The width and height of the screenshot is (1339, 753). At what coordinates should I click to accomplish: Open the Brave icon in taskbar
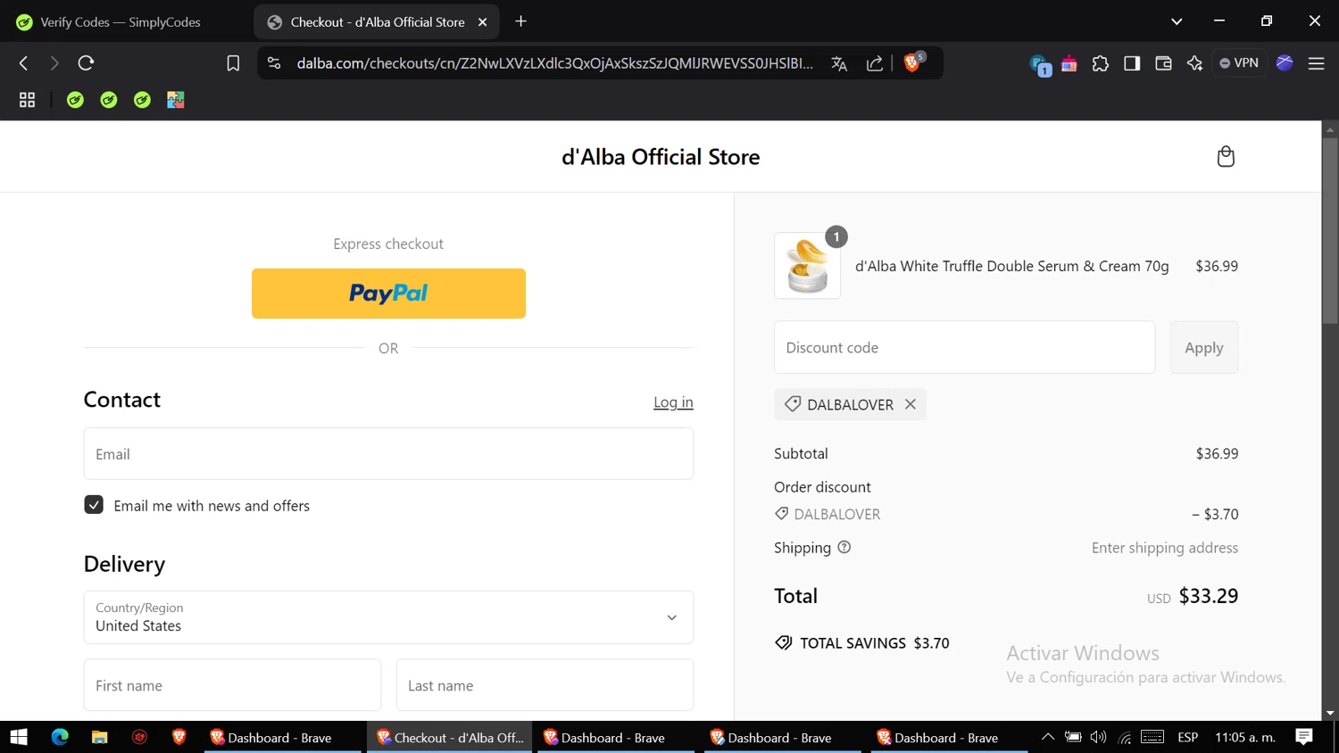[x=179, y=737]
